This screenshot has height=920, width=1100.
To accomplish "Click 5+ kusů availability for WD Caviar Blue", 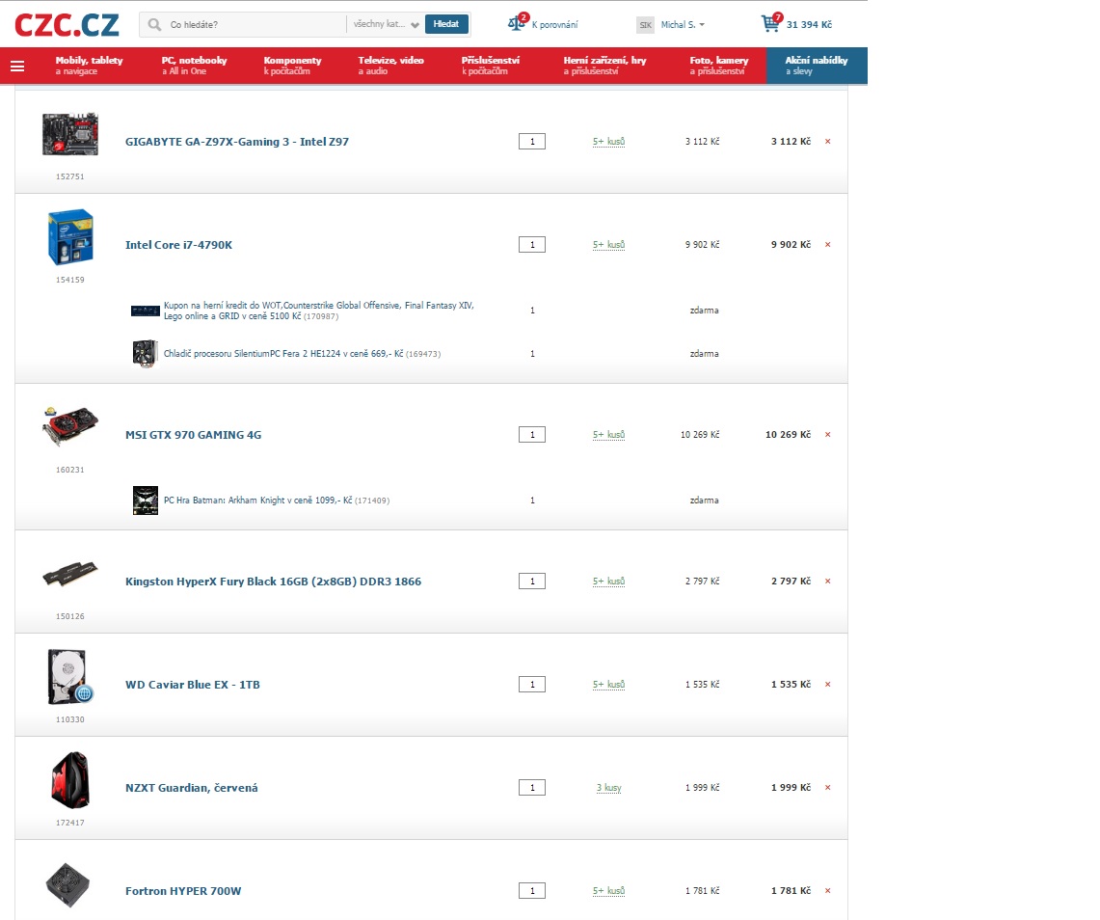I will (609, 685).
